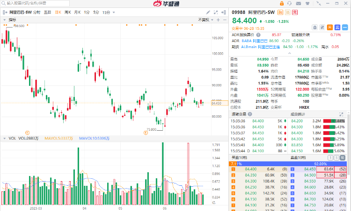Click bid level 3 price 84.300
This screenshot has width=351, height=211.
click(251, 181)
